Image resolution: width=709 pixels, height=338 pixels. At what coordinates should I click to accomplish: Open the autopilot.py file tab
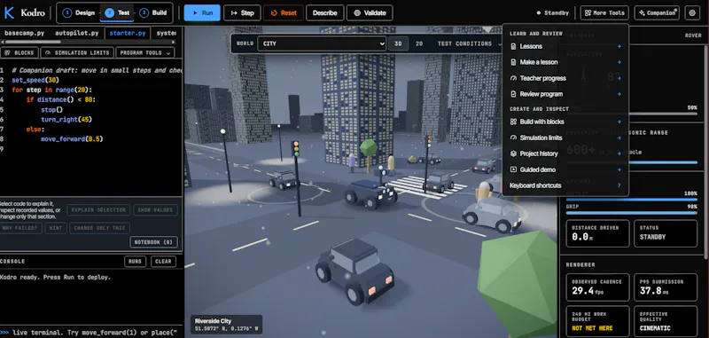pyautogui.click(x=77, y=33)
